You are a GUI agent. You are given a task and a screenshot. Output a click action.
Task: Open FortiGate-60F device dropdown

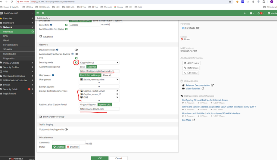(x=17, y=13)
